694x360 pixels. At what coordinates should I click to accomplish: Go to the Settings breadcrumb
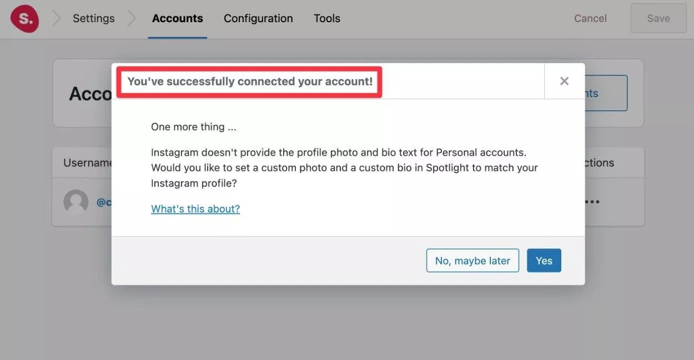pos(93,18)
